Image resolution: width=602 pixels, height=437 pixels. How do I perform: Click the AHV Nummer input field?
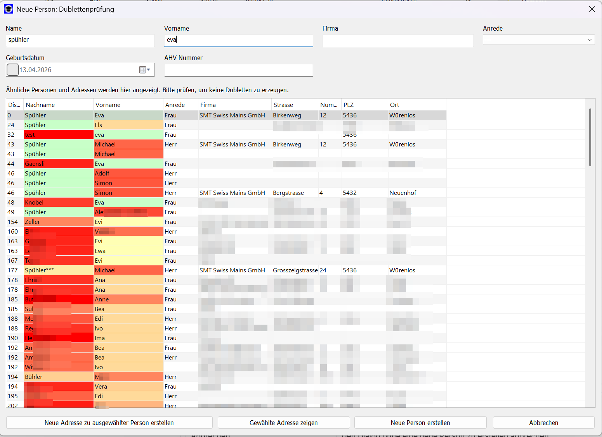238,70
